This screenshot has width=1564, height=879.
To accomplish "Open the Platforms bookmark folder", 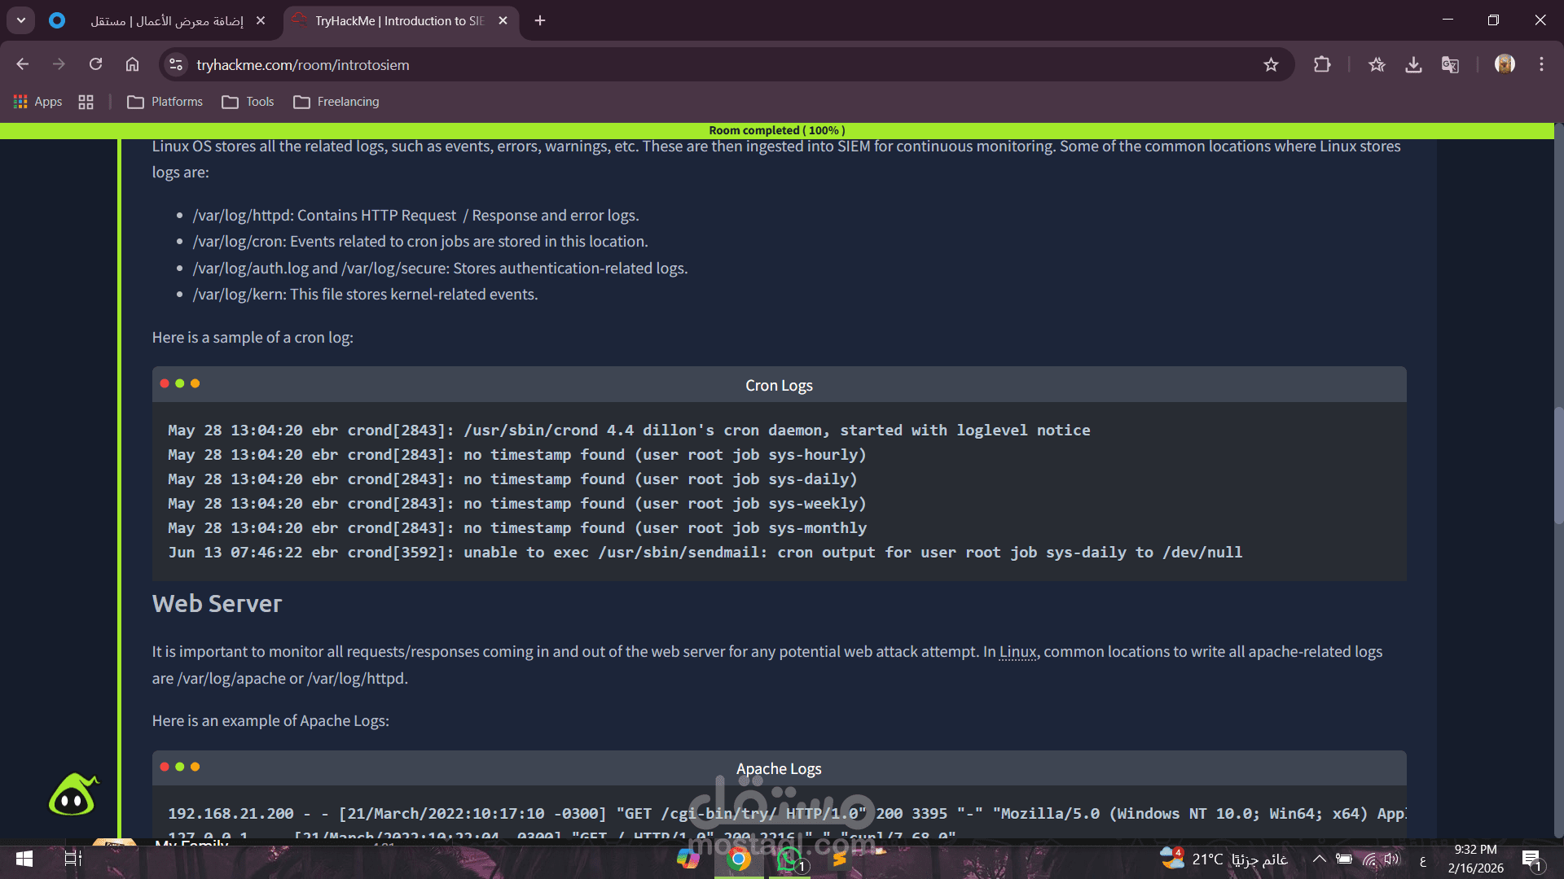I will pyautogui.click(x=165, y=102).
